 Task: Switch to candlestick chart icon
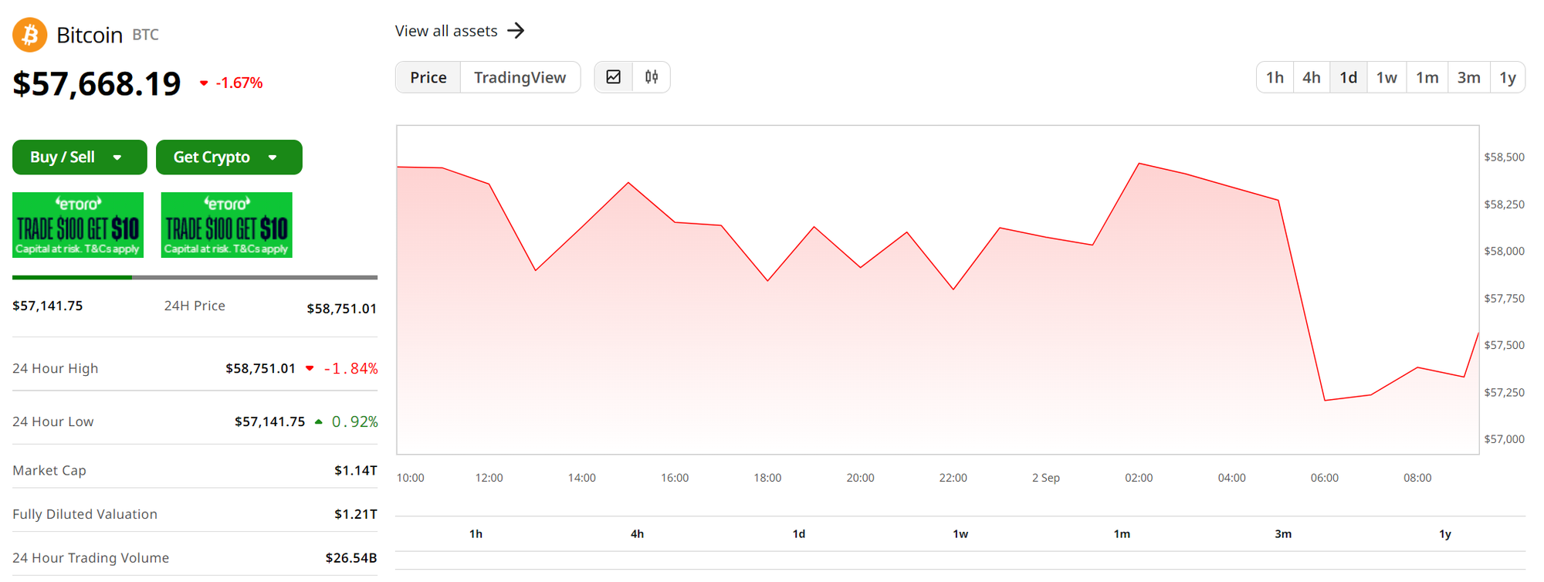point(652,77)
